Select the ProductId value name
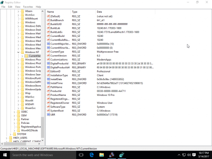212x159 pixels. click(56, 91)
